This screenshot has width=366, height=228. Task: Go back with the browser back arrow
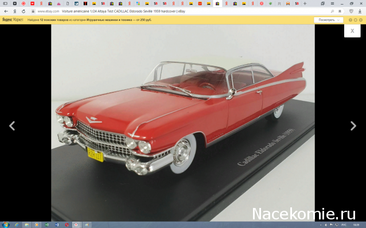point(6,11)
